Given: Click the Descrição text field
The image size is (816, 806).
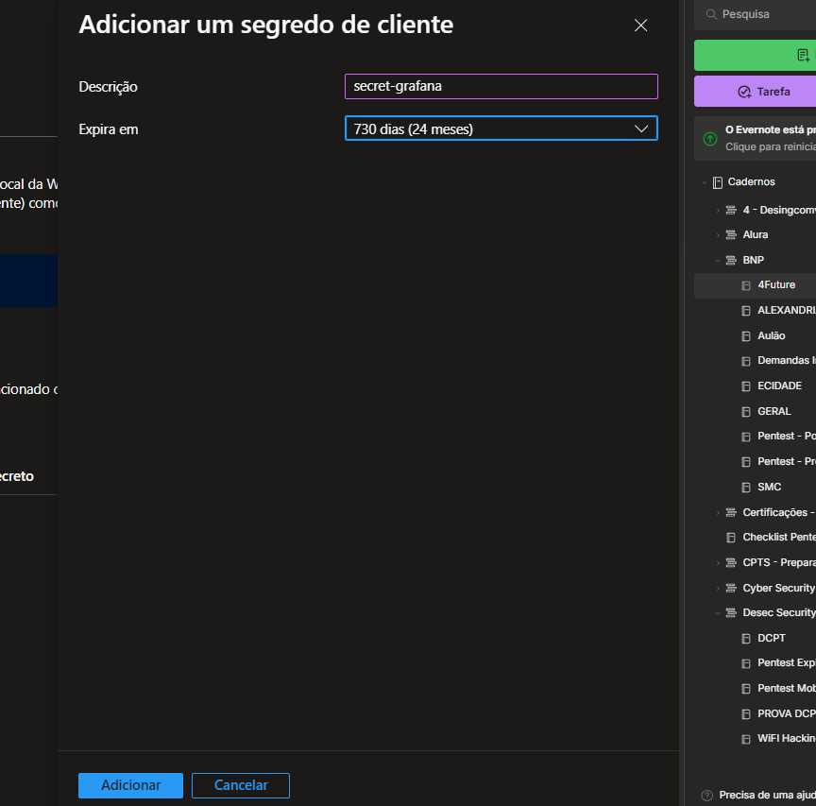Looking at the screenshot, I should click(501, 86).
